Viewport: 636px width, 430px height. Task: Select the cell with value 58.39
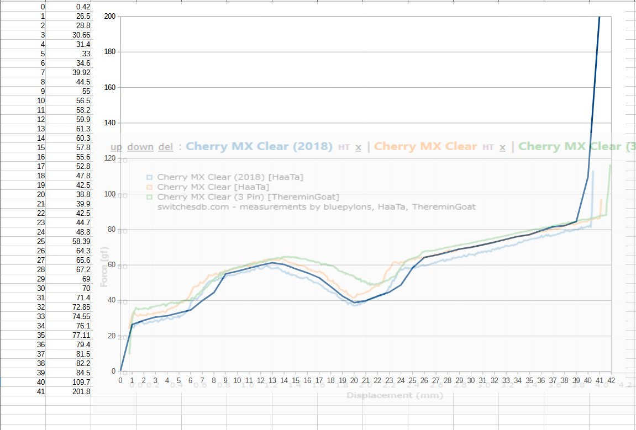69,241
